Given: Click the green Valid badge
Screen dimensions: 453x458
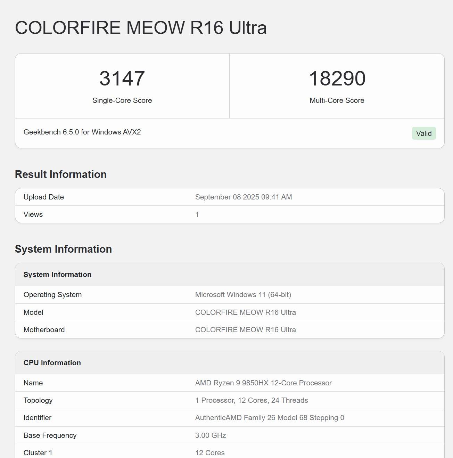Looking at the screenshot, I should point(423,133).
